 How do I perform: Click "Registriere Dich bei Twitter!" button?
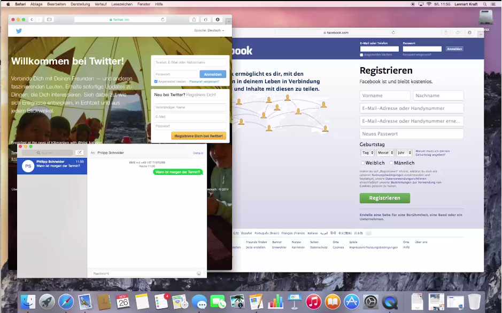pyautogui.click(x=198, y=136)
